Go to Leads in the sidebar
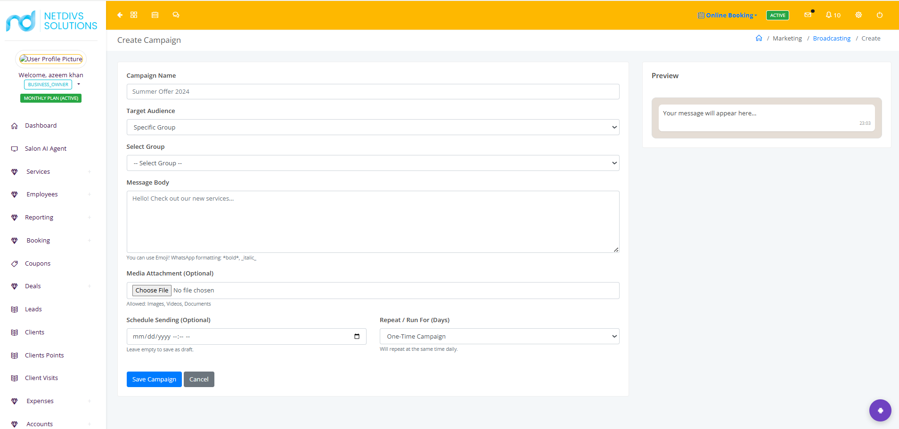Image resolution: width=899 pixels, height=429 pixels. [x=33, y=309]
